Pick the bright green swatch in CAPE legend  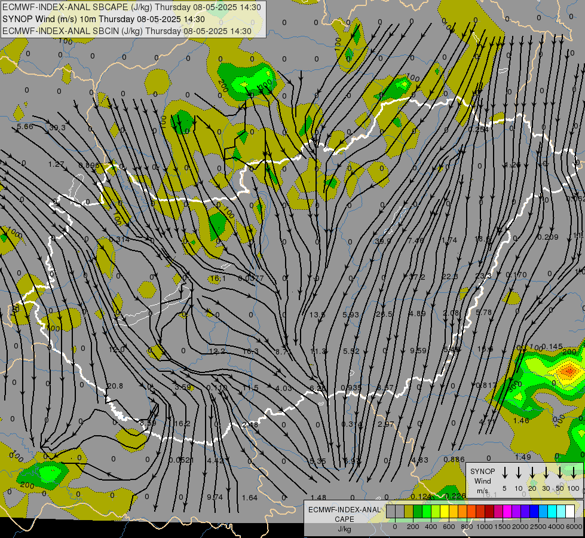427,512
